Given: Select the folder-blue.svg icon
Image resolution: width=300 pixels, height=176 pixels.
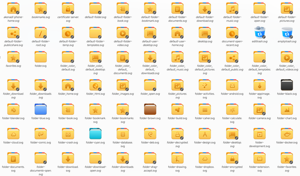Looking at the screenshot, I should tap(41, 109).
